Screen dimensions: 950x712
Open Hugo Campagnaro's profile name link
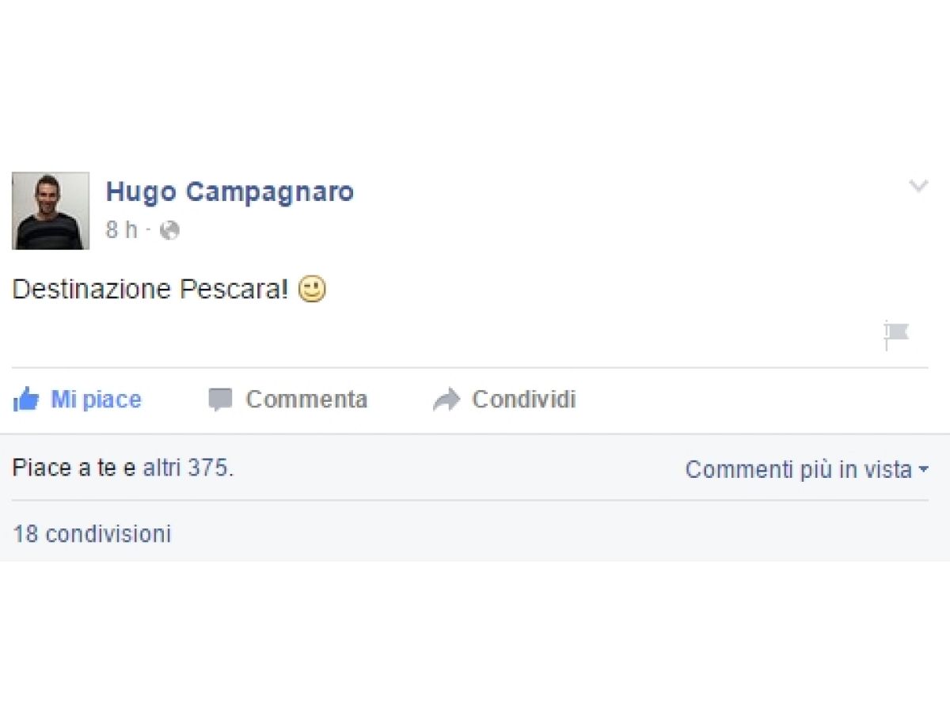point(230,191)
